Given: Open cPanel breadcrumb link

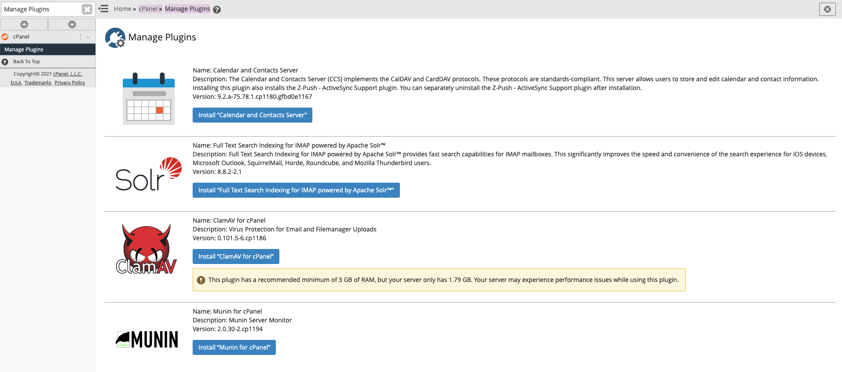Looking at the screenshot, I should click(x=148, y=9).
